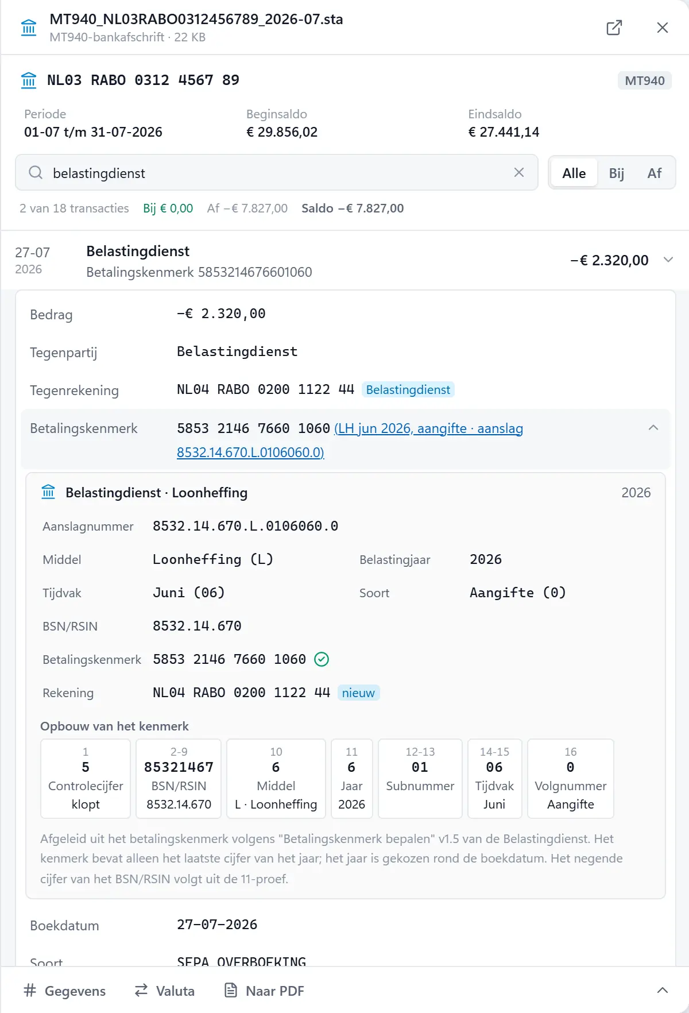This screenshot has width=689, height=1013.
Task: Click the bank icon beside the file name
Action: click(29, 28)
